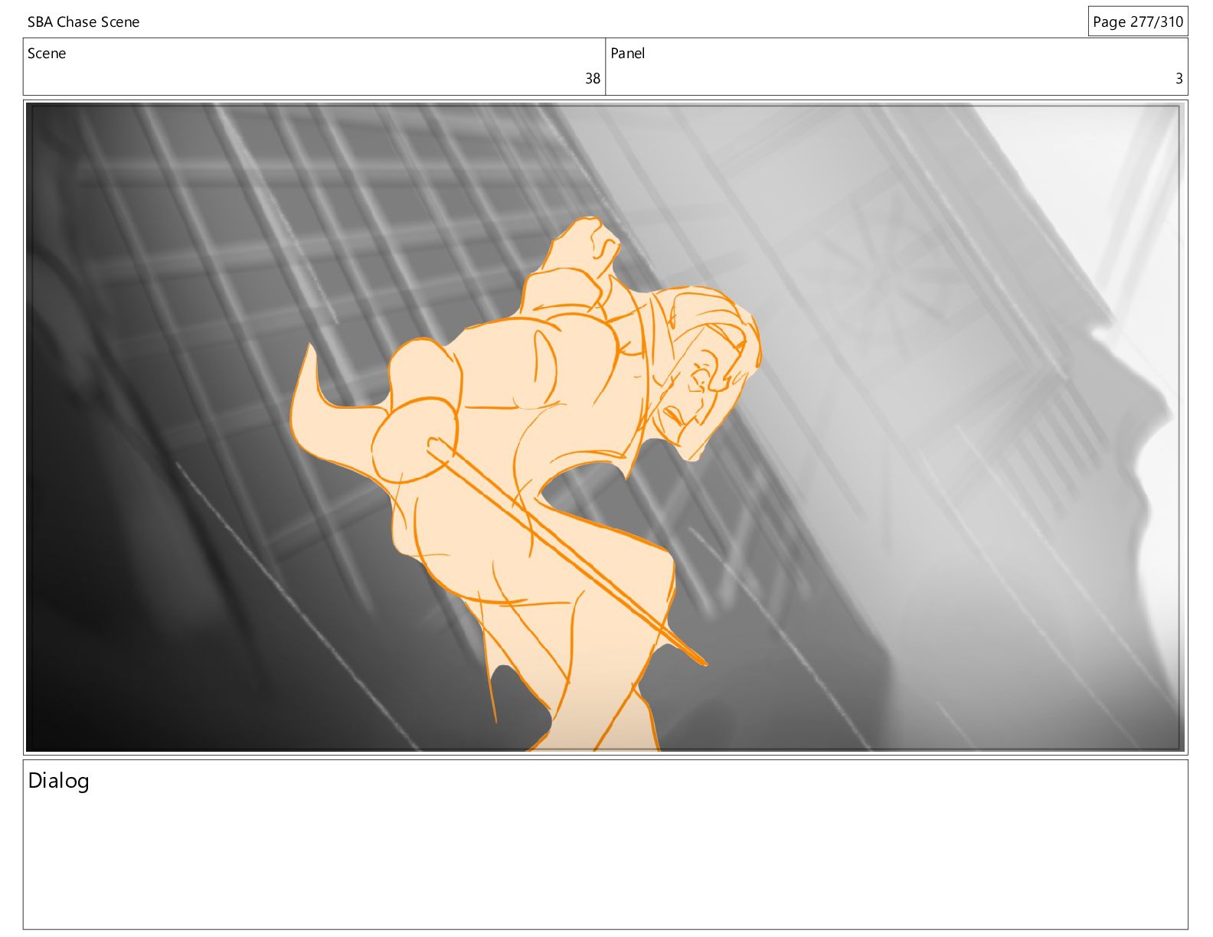The width and height of the screenshot is (1213, 937).
Task: Click the 'Dialog' label
Action: [x=59, y=782]
